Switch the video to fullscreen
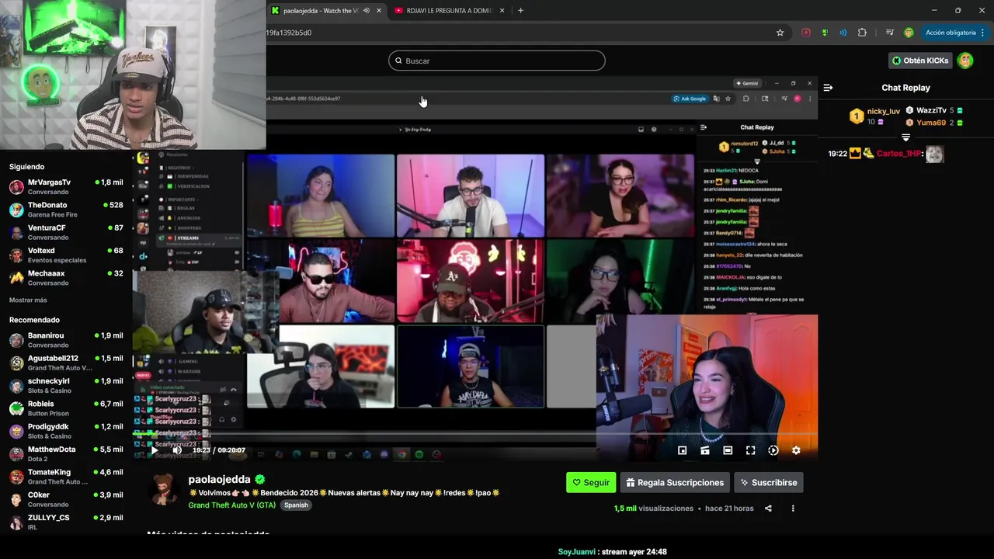The image size is (994, 559). click(x=750, y=450)
